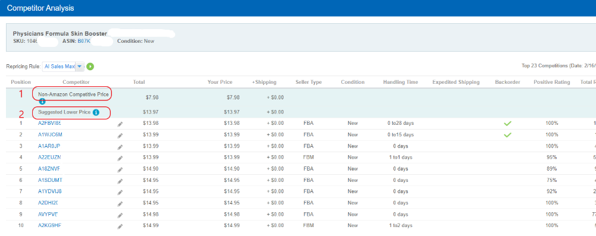Click the Handling Time column header
Image resolution: width=596 pixels, height=236 pixels.
pos(400,82)
